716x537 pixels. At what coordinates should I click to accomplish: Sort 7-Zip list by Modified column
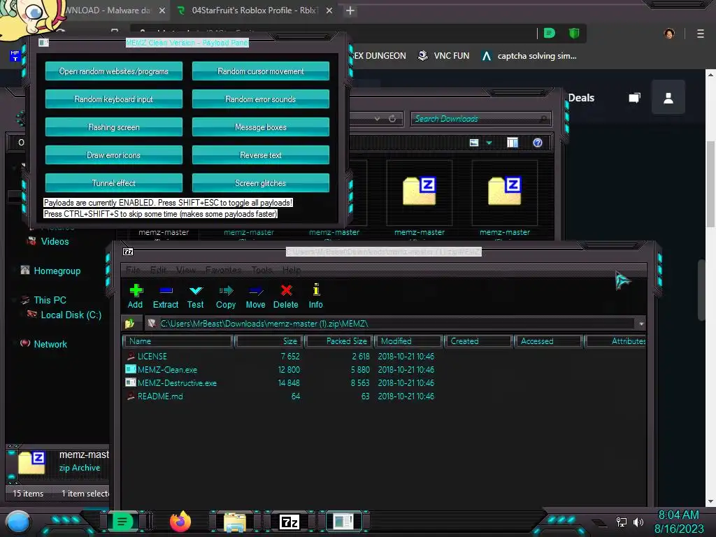pos(408,341)
